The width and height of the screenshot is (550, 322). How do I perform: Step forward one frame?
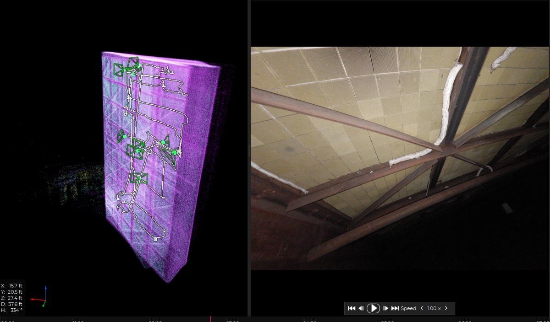pyautogui.click(x=385, y=308)
